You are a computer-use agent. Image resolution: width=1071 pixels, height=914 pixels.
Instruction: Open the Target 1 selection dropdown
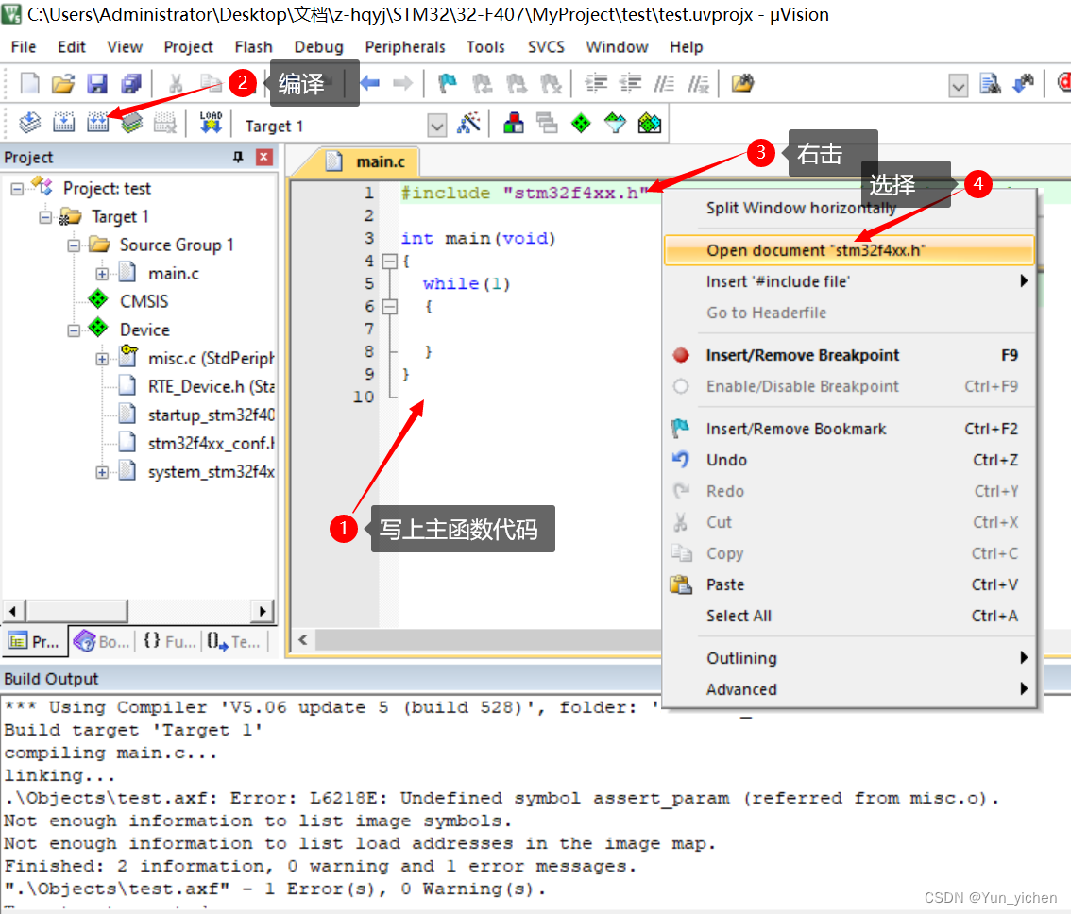pos(437,125)
